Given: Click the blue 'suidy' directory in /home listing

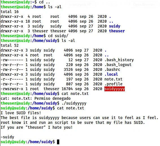Looking at the screenshot, I should [115, 26].
